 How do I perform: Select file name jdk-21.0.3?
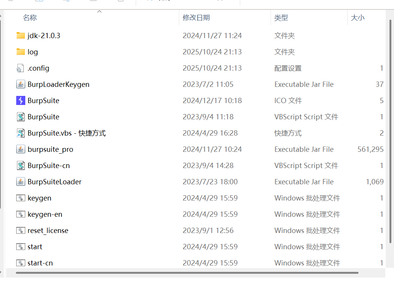click(x=44, y=35)
